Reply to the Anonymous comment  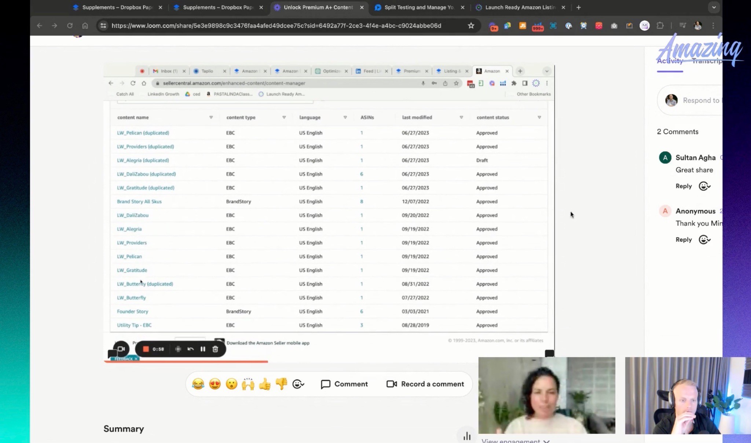[684, 240]
